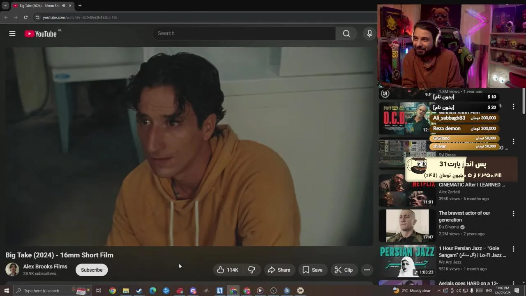526x296 pixels.
Task: Like the video with thumbs-up 114K
Action: [228, 270]
